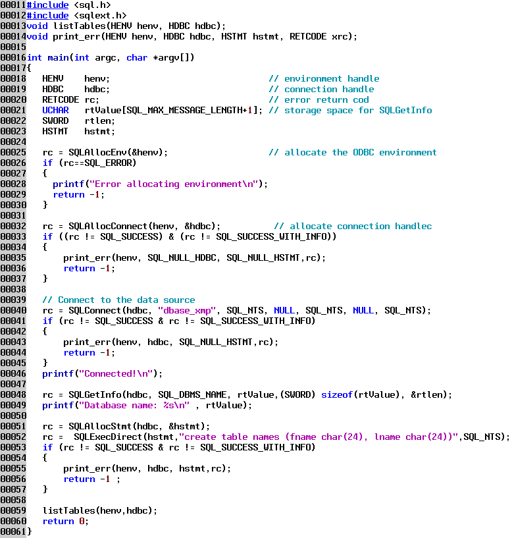512x538 pixels.
Task: Click 'print_err(henv, hdbc, hstmt,rc);' on line 00055
Action: click(x=147, y=469)
